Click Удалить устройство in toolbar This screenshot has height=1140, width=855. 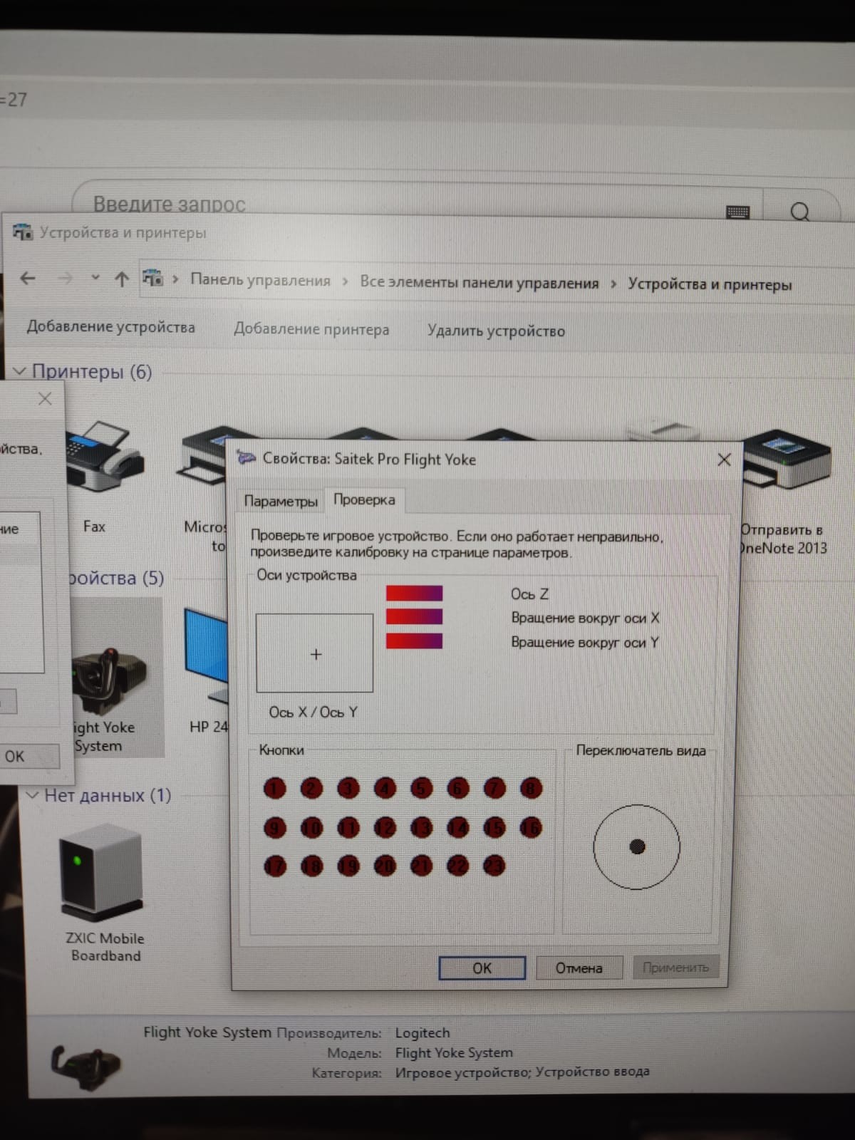tap(496, 331)
